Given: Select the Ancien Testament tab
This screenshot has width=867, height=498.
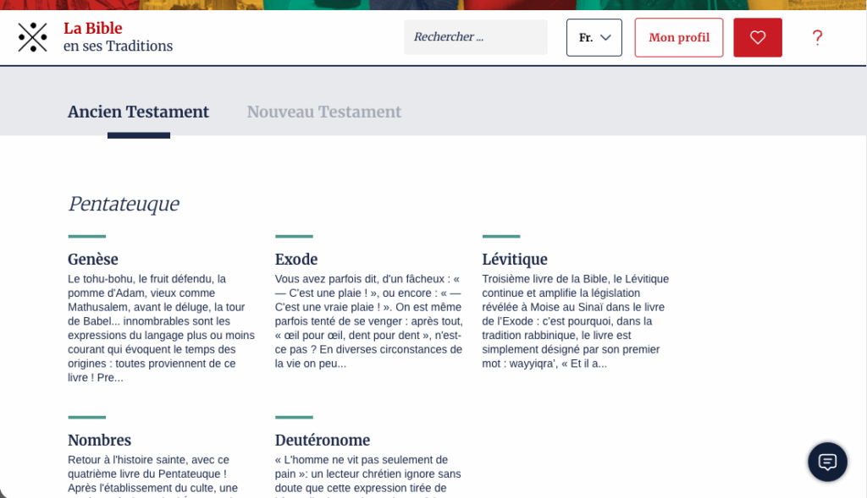Looking at the screenshot, I should coord(138,112).
